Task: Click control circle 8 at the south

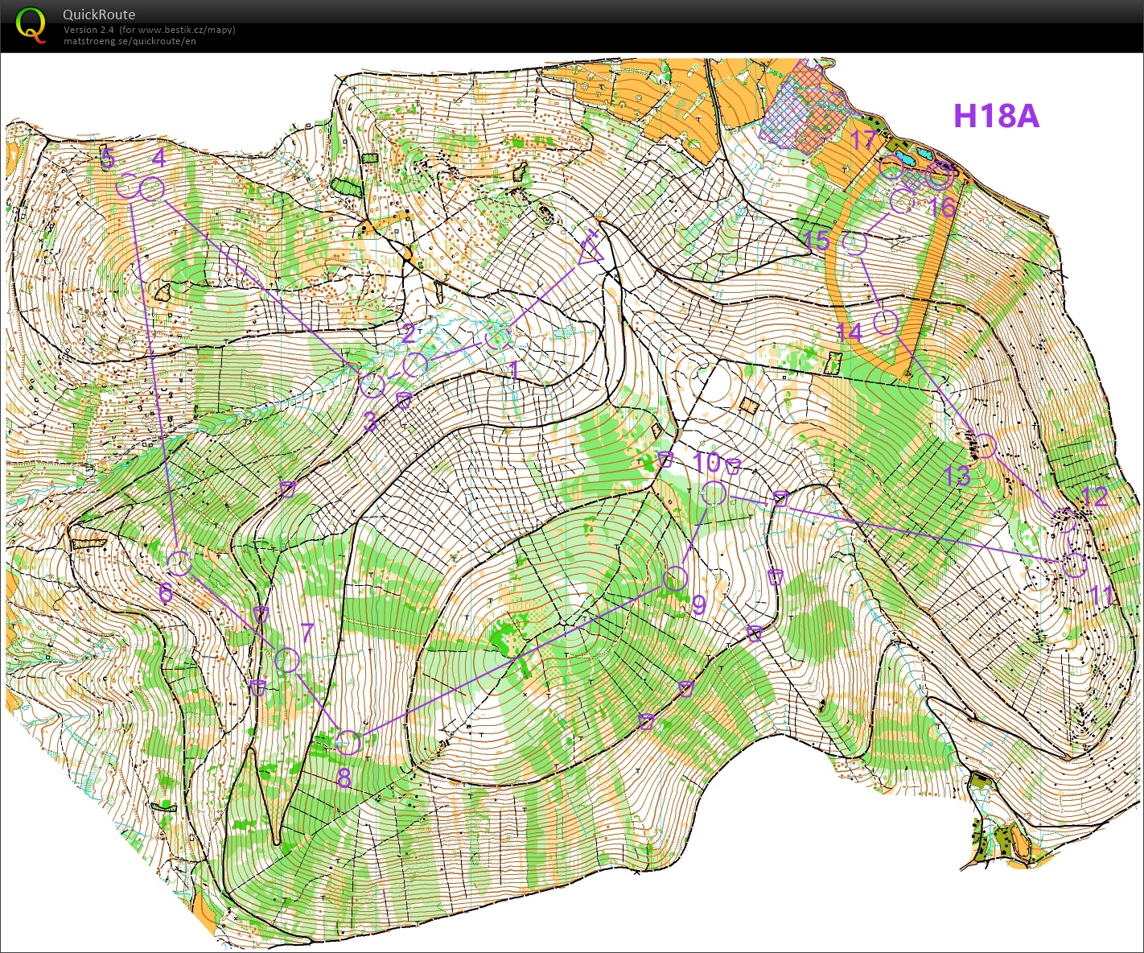Action: coord(348,742)
